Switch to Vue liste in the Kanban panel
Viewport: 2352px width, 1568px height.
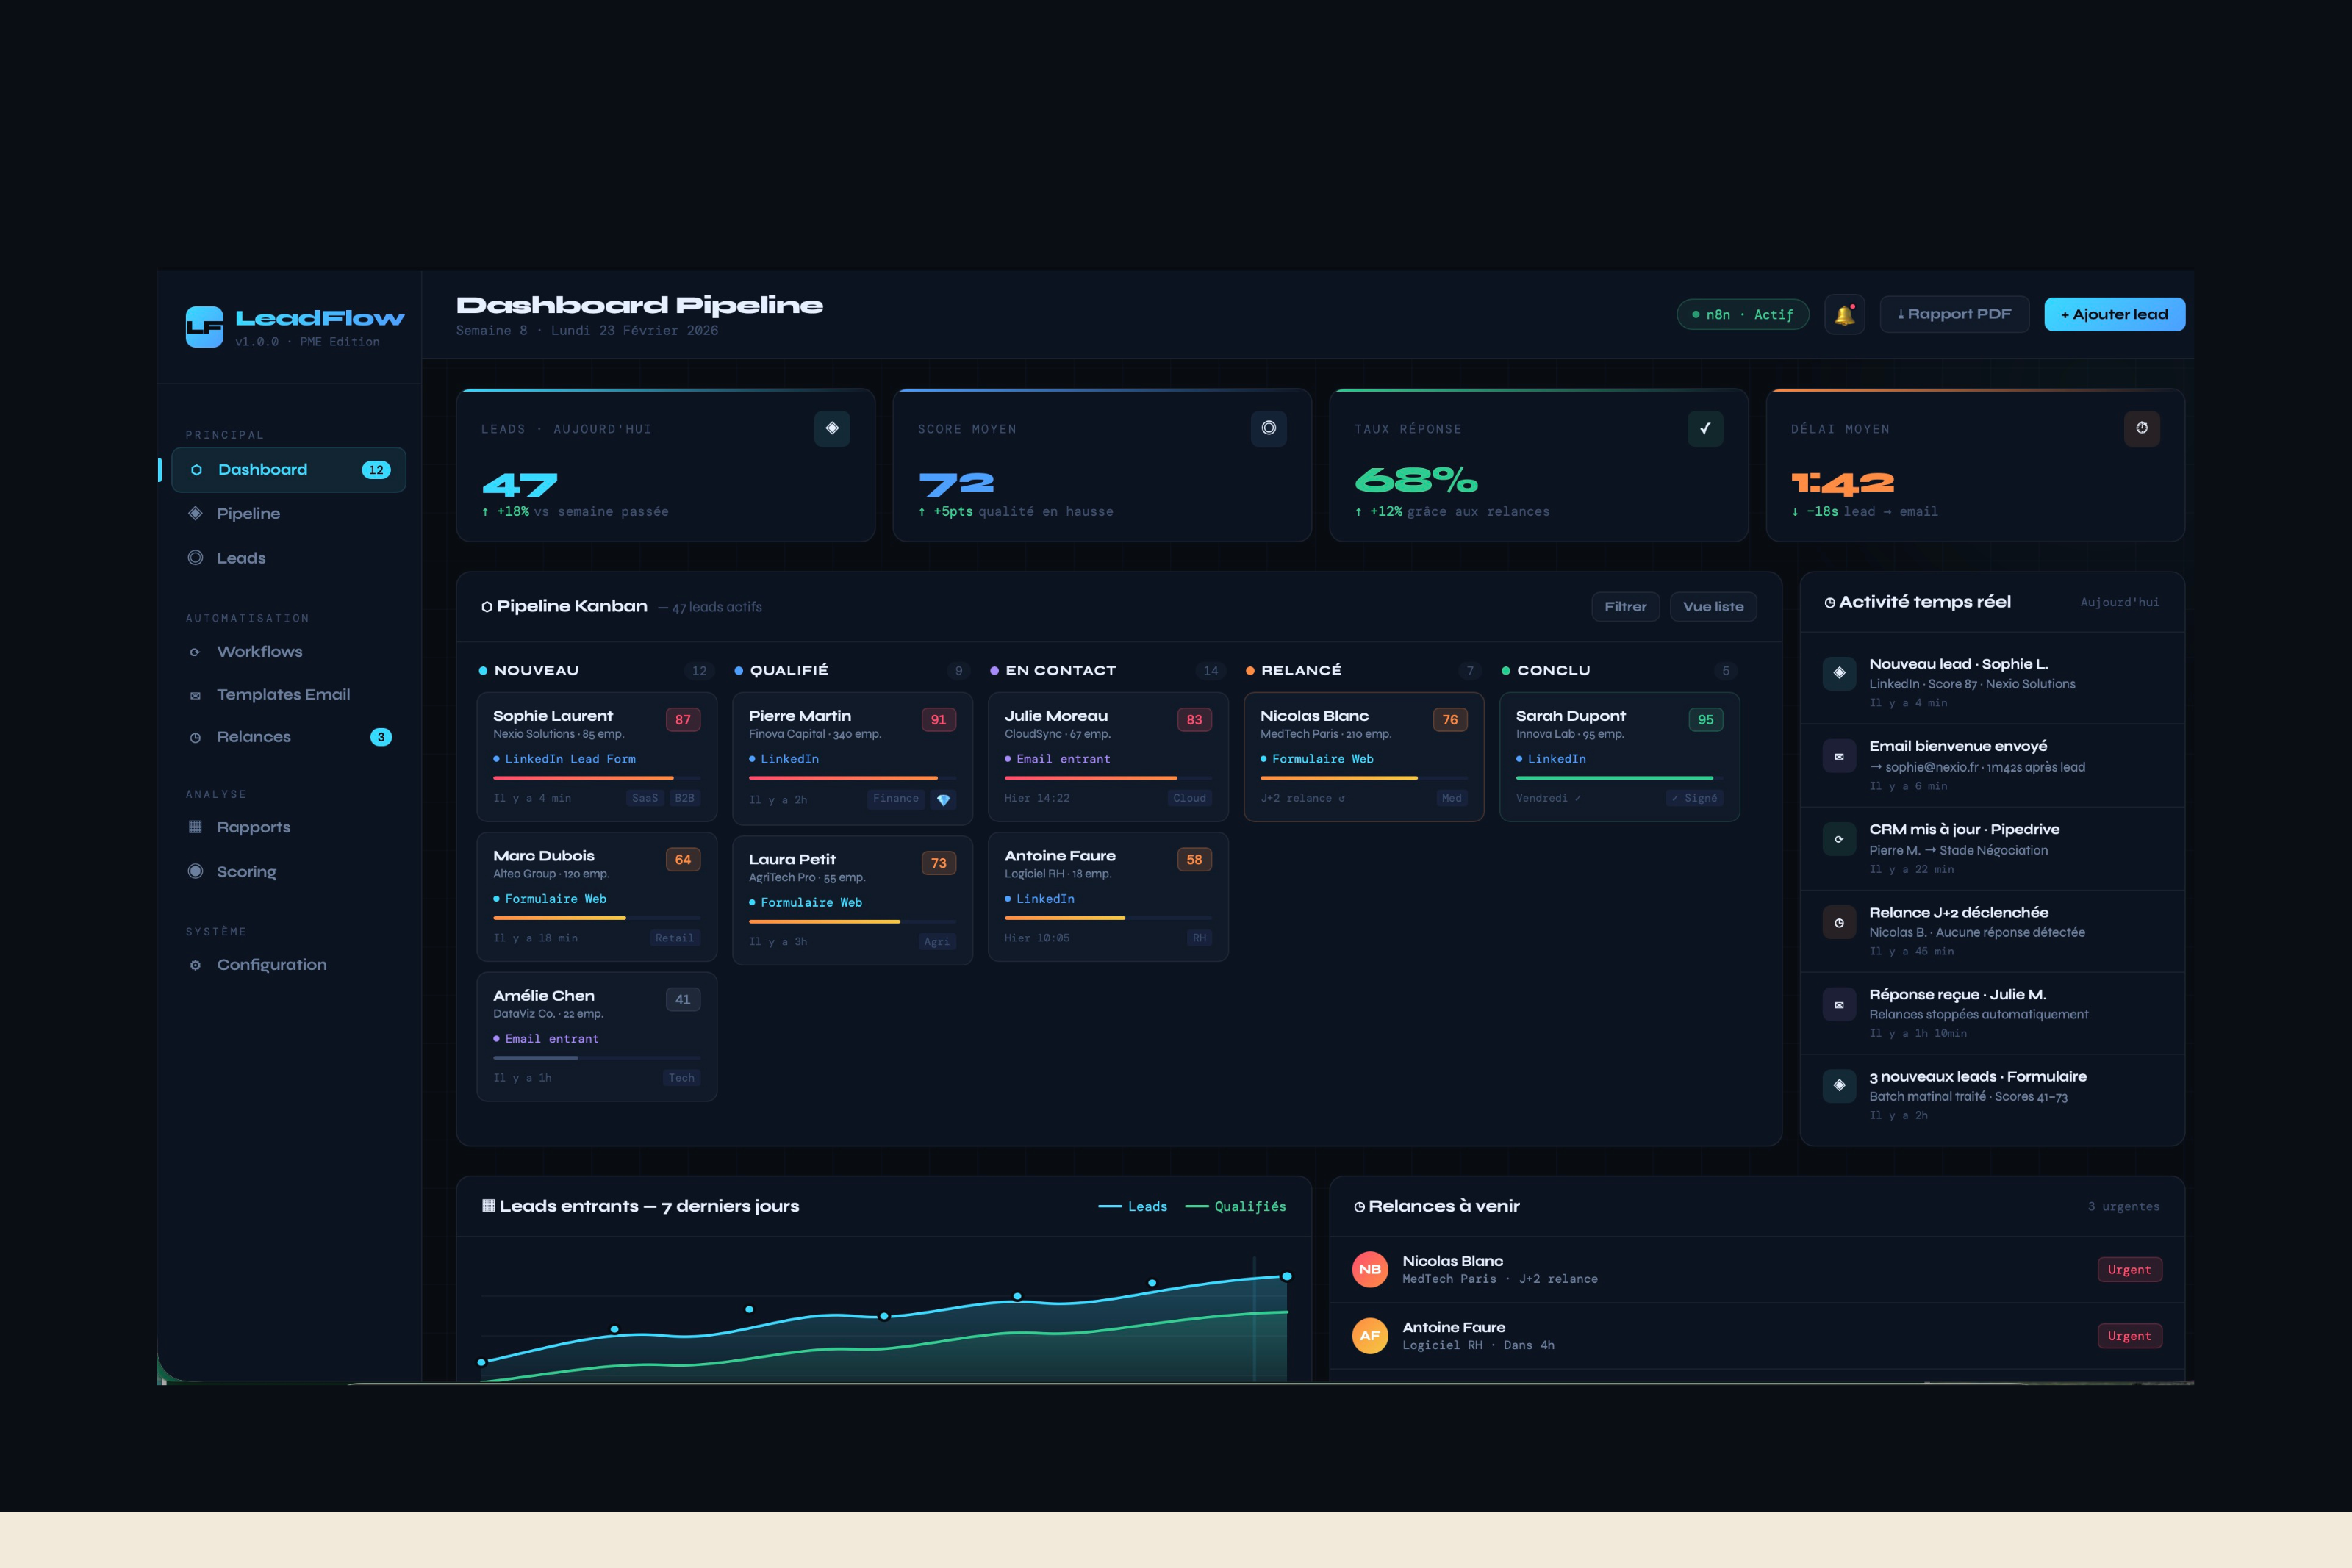[1712, 606]
